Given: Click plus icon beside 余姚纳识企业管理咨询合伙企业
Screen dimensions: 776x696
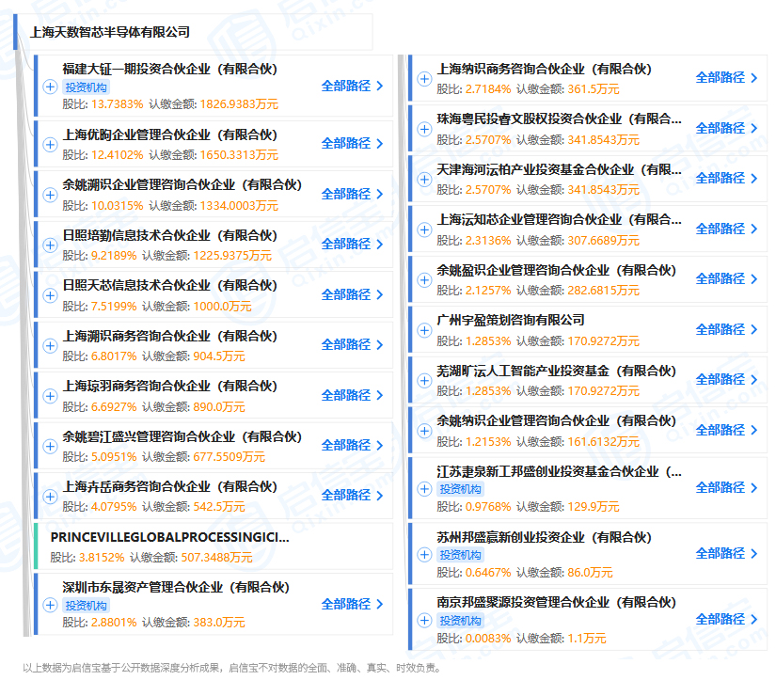Looking at the screenshot, I should coord(424,431).
